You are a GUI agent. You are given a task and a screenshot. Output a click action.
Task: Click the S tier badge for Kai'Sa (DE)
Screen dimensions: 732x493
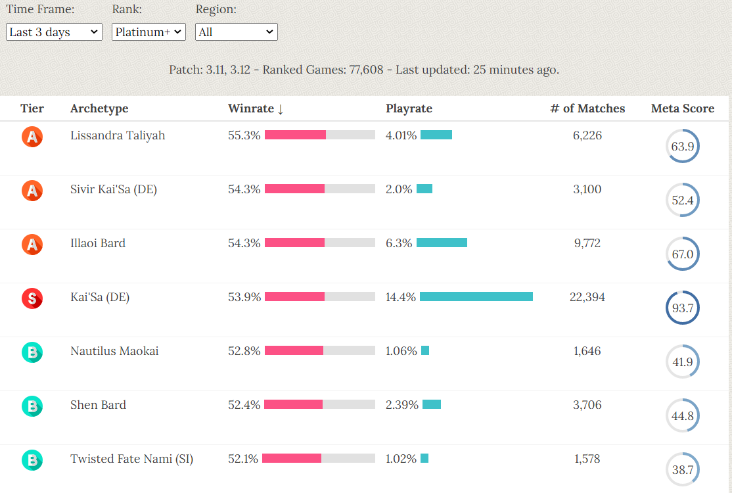pos(32,298)
